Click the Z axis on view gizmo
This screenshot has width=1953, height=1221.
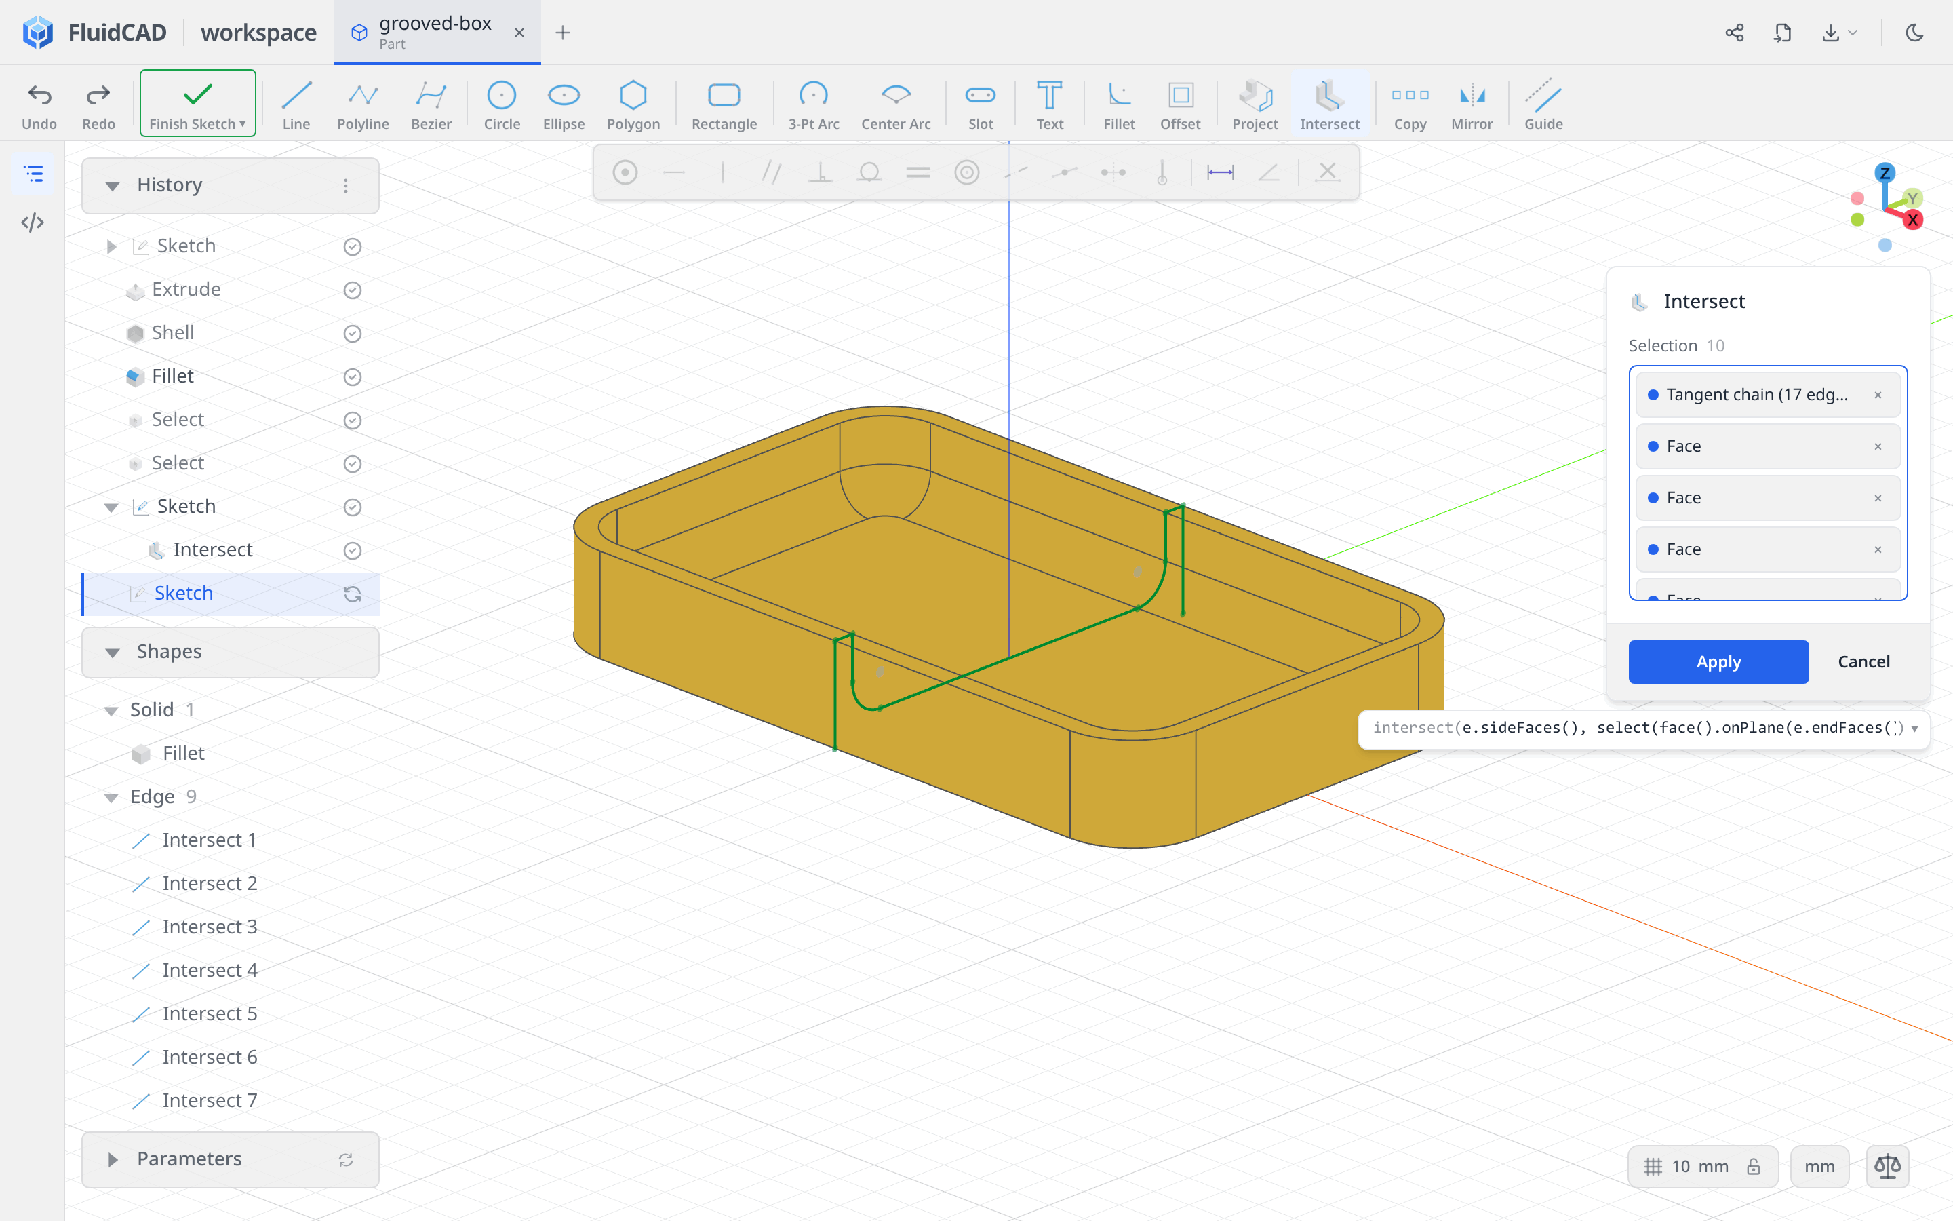1885,172
